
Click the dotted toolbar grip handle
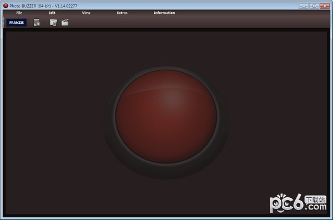[4, 22]
